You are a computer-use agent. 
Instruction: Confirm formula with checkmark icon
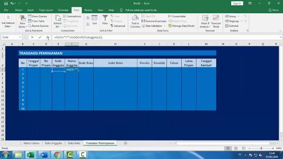point(40,37)
